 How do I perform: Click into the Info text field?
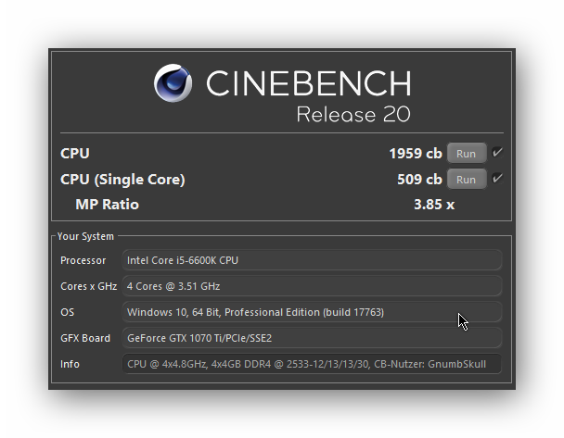pos(312,364)
